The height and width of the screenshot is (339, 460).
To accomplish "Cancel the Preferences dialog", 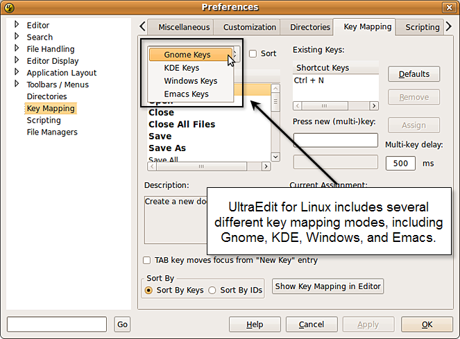I will pyautogui.click(x=312, y=324).
